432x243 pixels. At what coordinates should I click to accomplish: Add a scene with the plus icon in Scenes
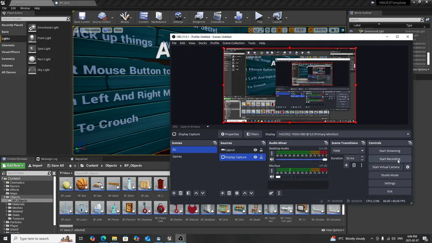tap(174, 193)
